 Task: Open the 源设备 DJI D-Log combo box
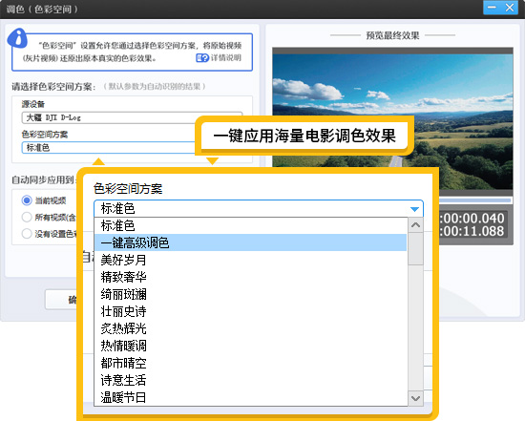(x=132, y=117)
